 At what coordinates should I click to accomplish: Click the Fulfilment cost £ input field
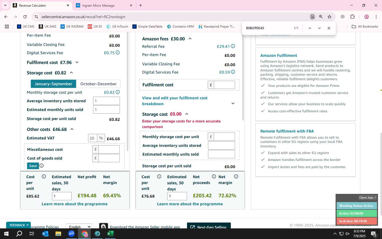click(224, 85)
